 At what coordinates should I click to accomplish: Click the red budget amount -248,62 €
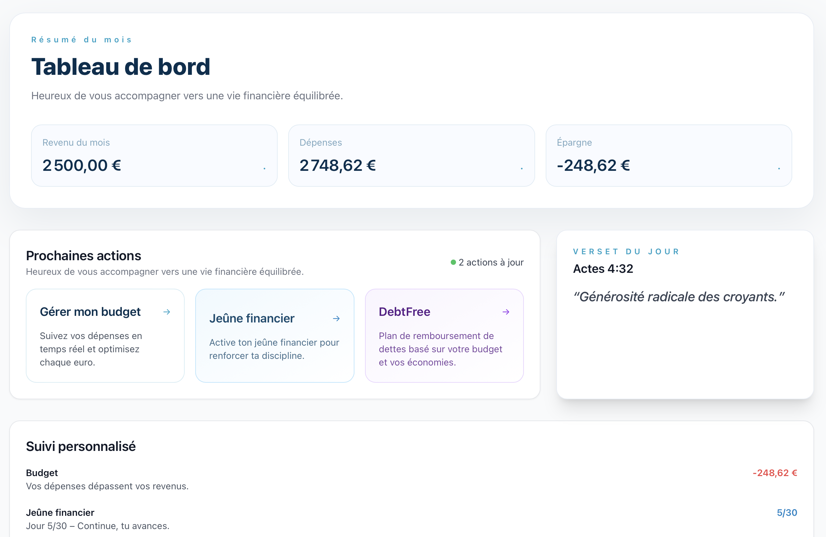(x=775, y=473)
